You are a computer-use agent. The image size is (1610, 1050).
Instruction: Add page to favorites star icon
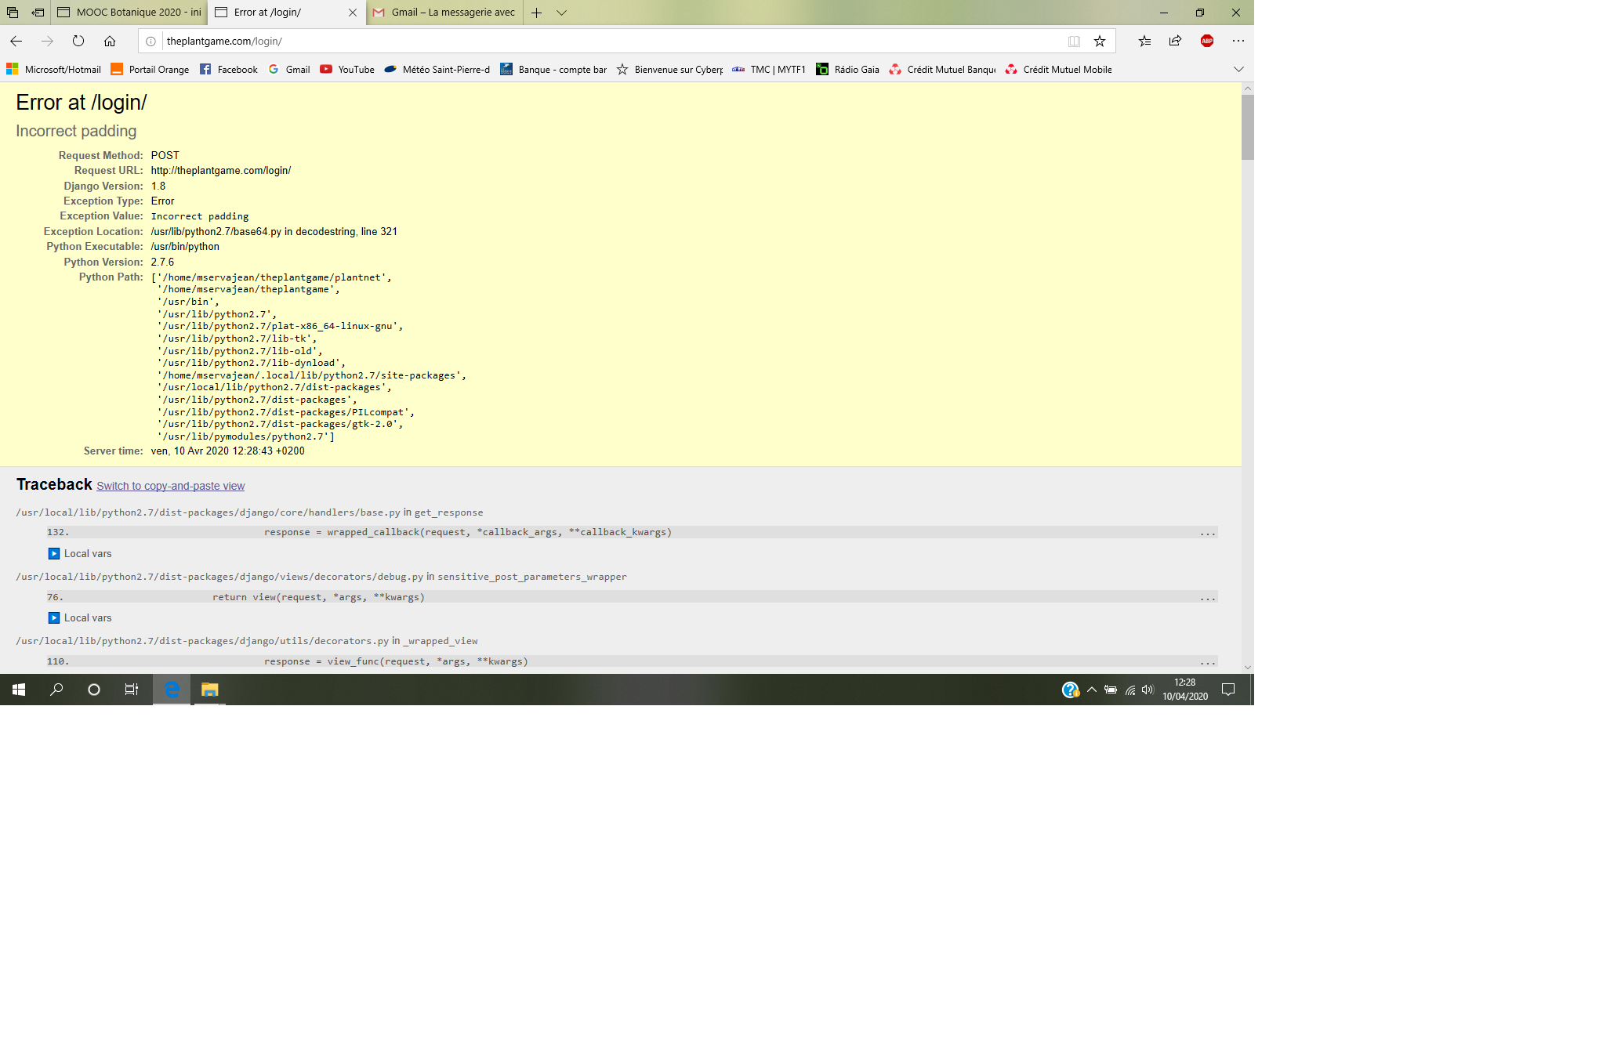(1100, 41)
